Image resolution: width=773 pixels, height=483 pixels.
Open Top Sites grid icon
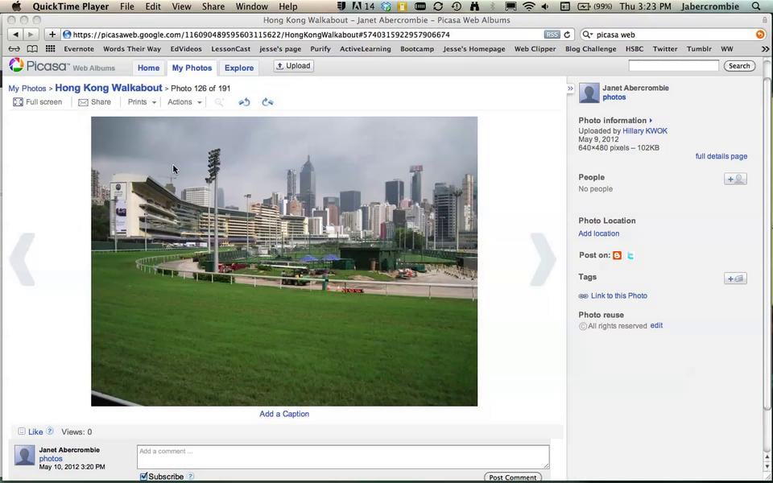click(50, 49)
